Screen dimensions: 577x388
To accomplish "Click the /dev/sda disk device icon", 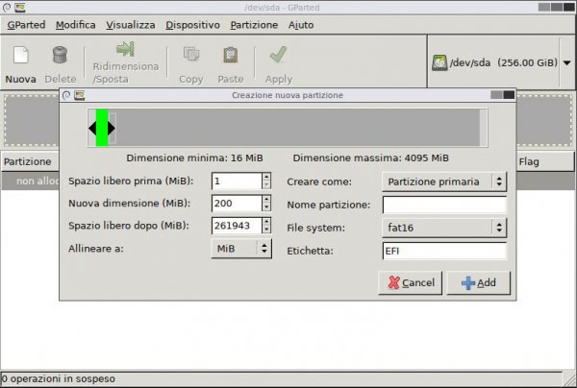I will pyautogui.click(x=439, y=62).
